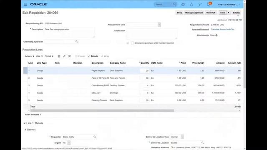The height and width of the screenshot is (150, 267).
Task: Open the System Administrator user menu
Action: [x=229, y=5]
